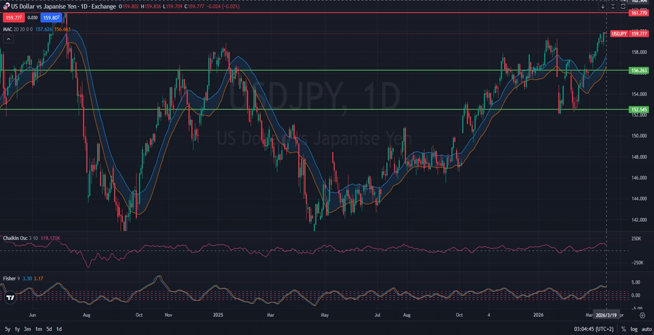The image size is (654, 335).
Task: Click the collapse pane arrows icon
Action: pos(613,6)
